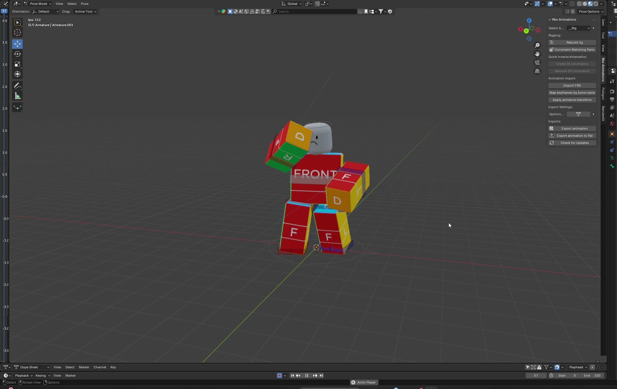Select the Transform tool
617x389 pixels.
(18, 74)
